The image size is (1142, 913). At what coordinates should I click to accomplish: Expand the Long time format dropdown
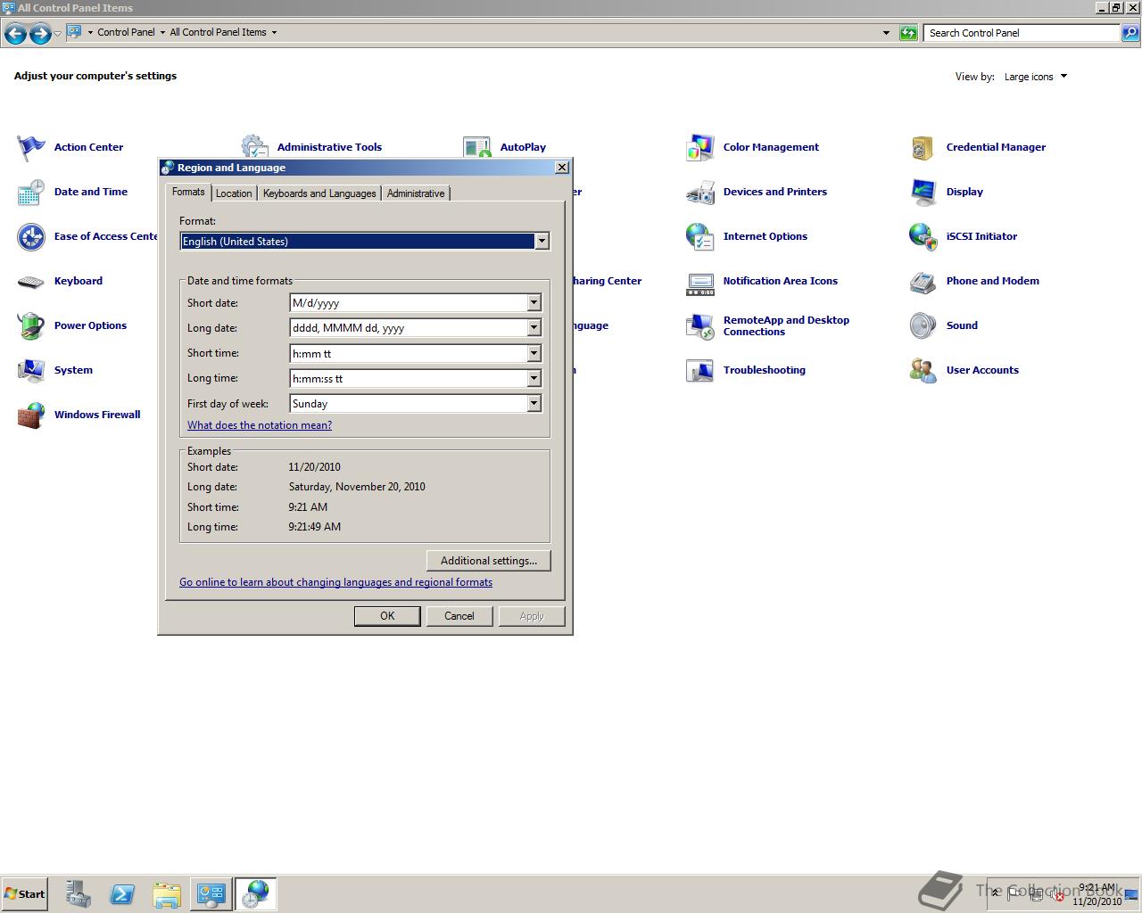534,379
